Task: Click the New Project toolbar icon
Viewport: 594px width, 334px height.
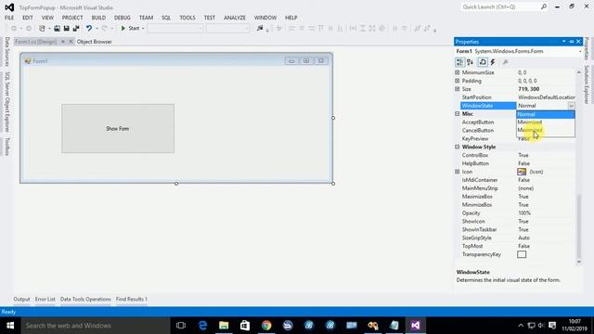Action: tap(42, 28)
